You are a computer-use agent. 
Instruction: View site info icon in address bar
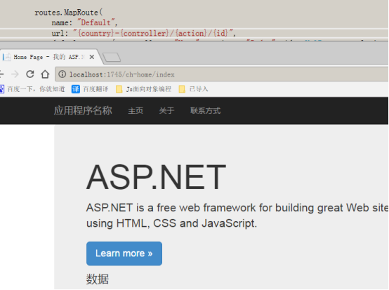[62, 74]
